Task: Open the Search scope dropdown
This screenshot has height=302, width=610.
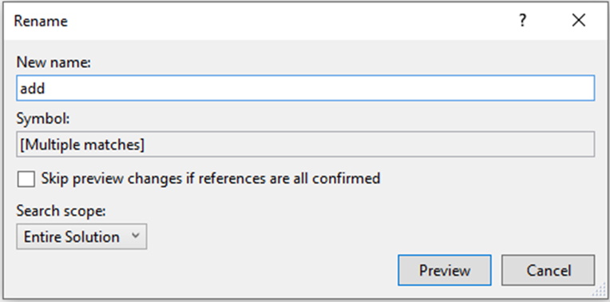Action: click(x=81, y=236)
